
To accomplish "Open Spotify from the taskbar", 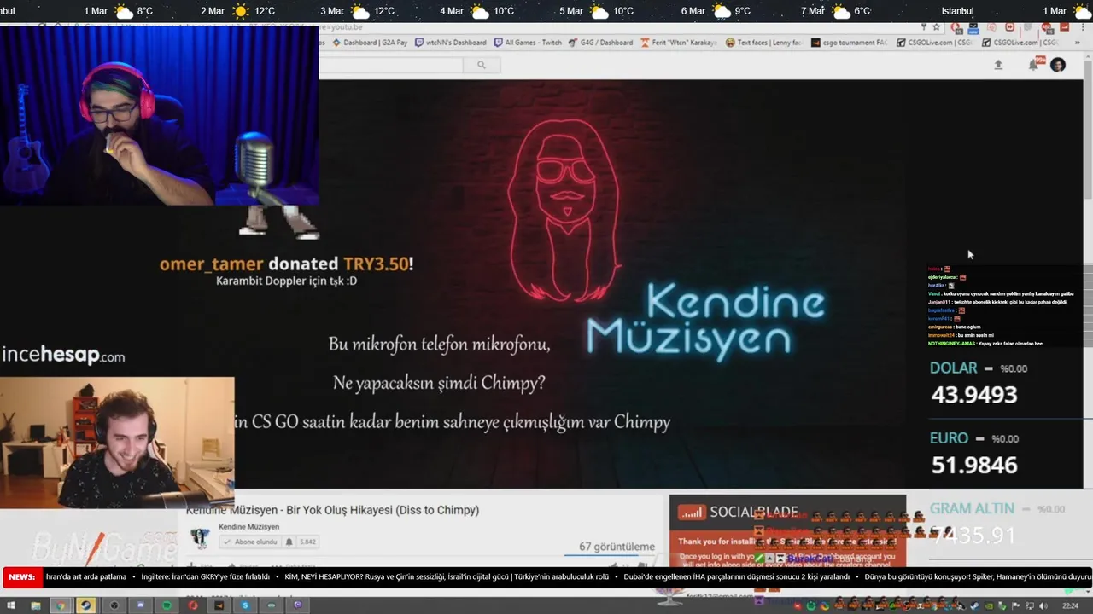I will [167, 605].
